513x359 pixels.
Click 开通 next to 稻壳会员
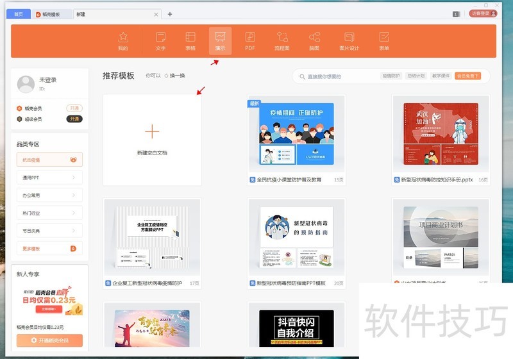pos(74,108)
